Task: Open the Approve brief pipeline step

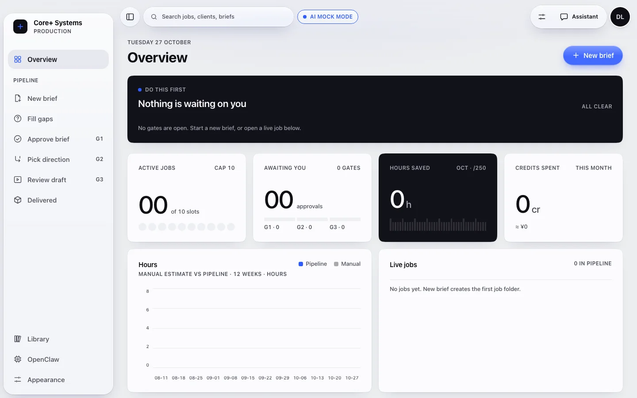Action: pos(58,139)
